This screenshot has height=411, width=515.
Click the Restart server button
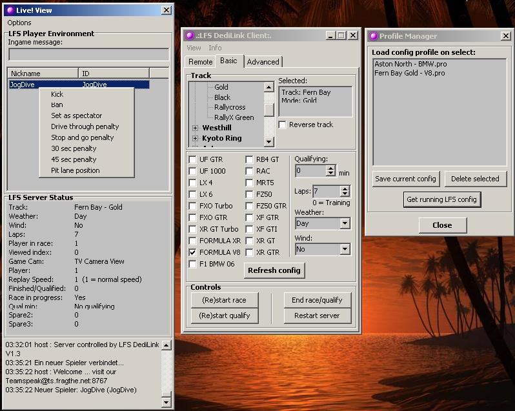(317, 316)
